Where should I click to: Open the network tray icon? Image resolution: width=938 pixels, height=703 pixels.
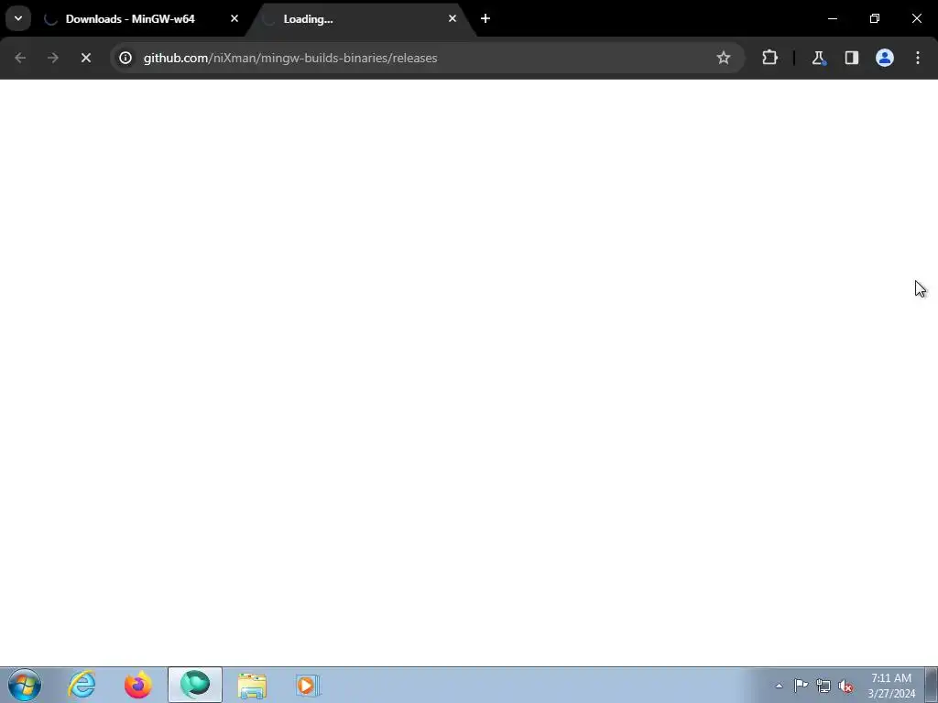[823, 686]
